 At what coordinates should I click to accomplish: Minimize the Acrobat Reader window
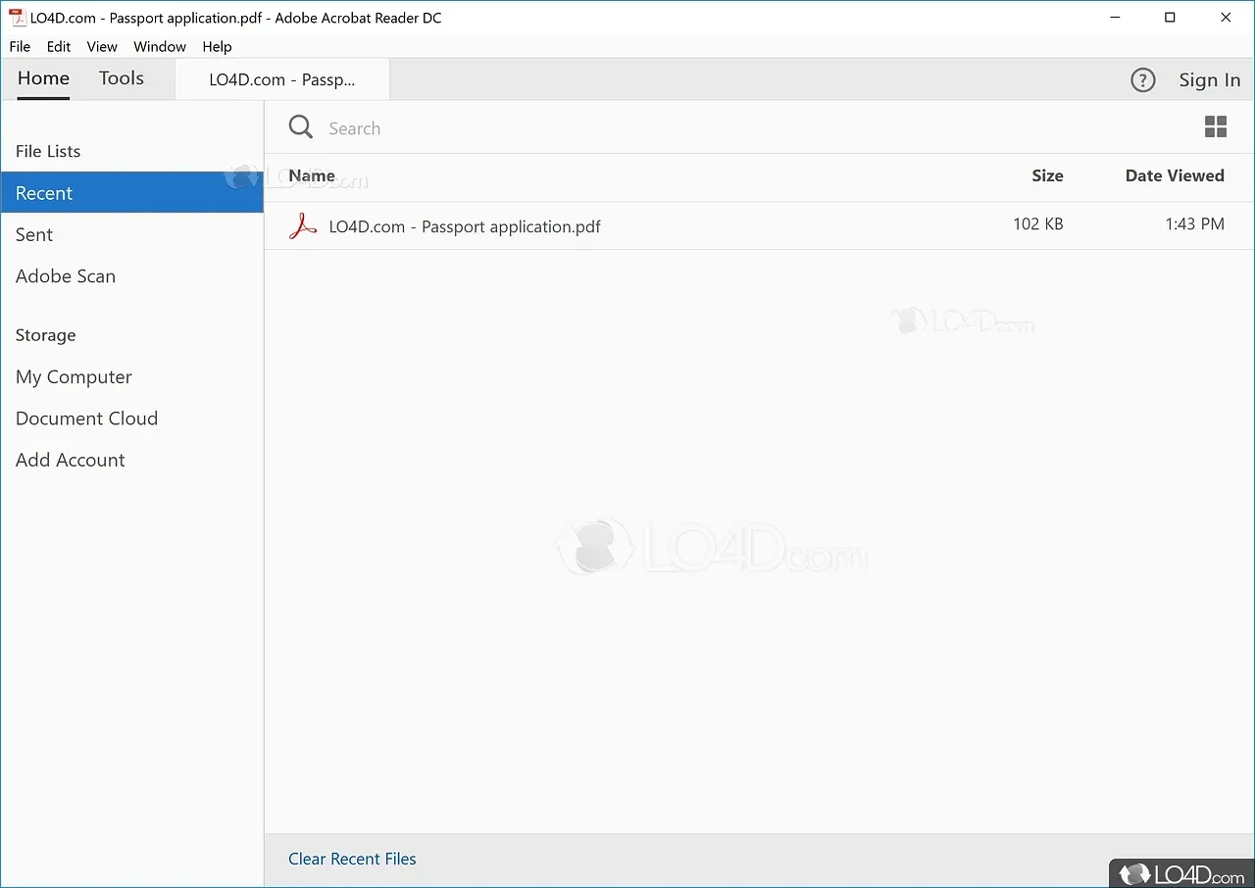pyautogui.click(x=1115, y=18)
